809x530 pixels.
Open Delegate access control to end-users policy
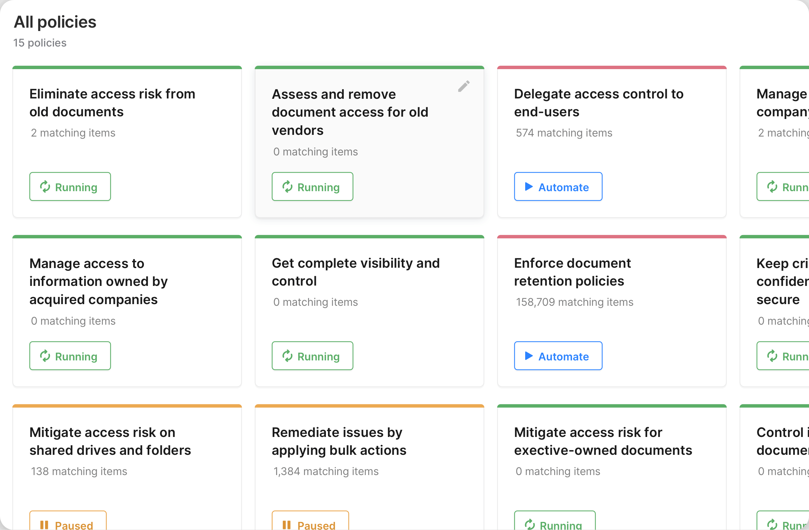tap(598, 103)
